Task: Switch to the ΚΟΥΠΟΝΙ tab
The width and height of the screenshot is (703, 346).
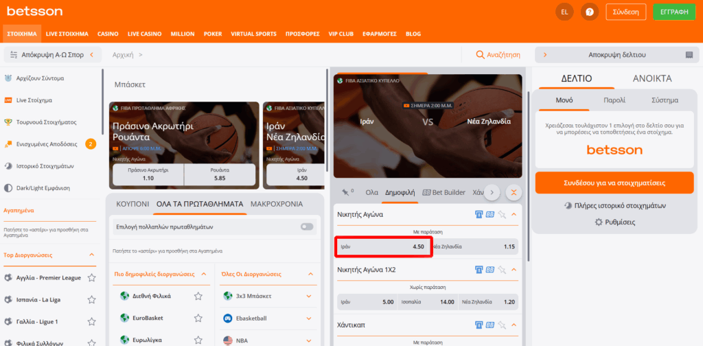Action: click(x=132, y=204)
